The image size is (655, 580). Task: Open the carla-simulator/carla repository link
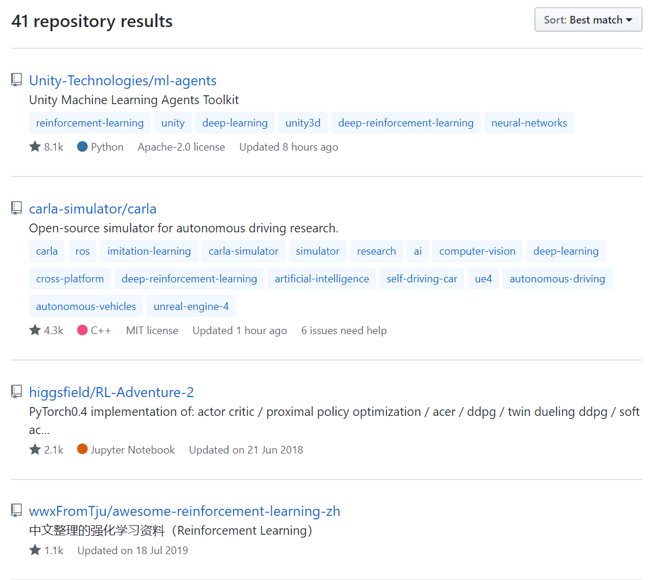click(x=92, y=209)
